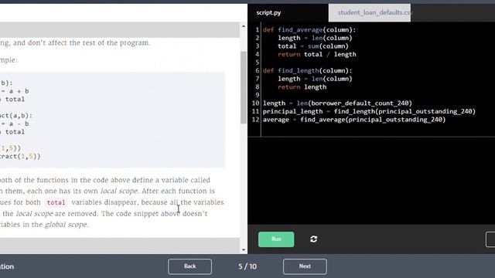Click line number 10 in the gutter

coord(255,103)
